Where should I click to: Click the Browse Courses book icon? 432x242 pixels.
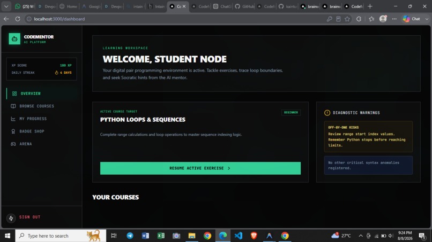13,106
